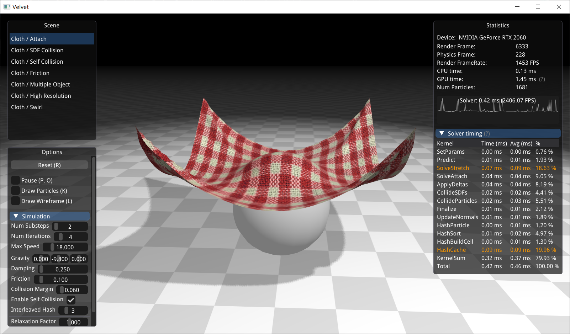Adjust the Interleaved Hash slider
The width and height of the screenshot is (570, 334).
73,311
